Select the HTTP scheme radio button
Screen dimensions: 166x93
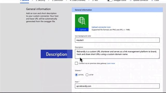87,75
